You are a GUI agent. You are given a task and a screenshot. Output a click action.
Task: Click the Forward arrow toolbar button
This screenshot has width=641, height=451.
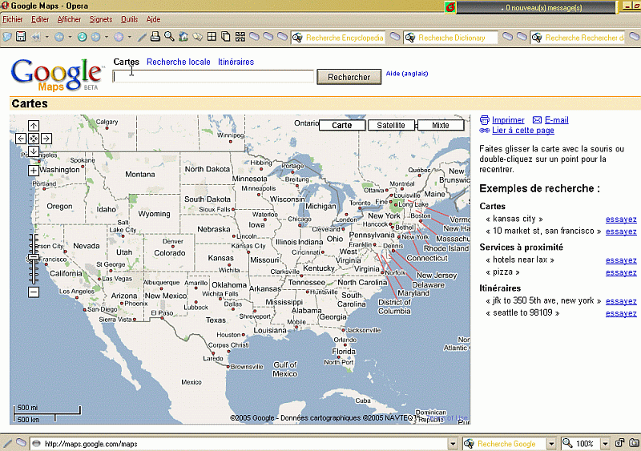[x=95, y=37]
